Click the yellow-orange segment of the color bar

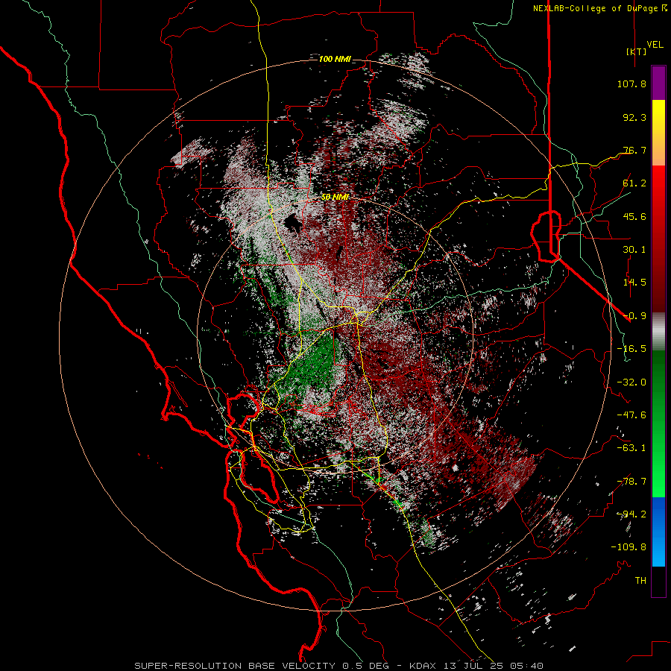(658, 133)
